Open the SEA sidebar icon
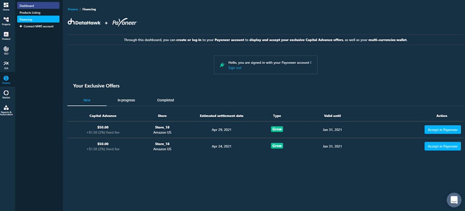 (6, 63)
